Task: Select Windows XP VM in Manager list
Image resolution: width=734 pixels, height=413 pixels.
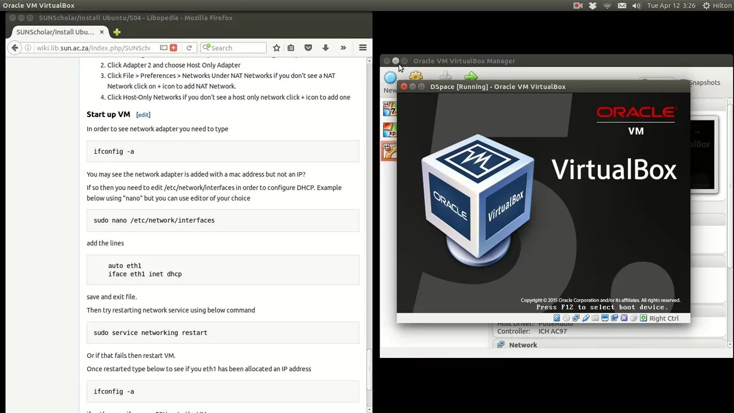Action: click(x=389, y=130)
